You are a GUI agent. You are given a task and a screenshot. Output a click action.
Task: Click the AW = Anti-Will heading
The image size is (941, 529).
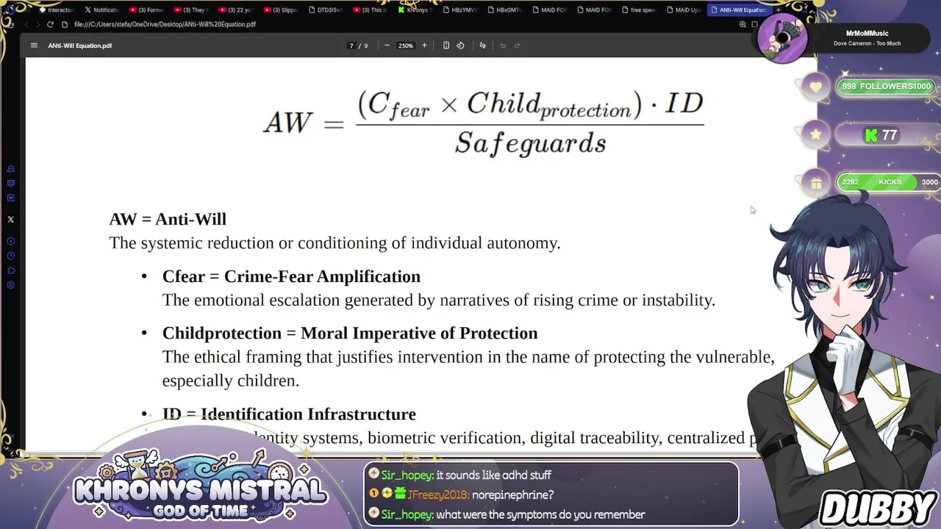point(168,219)
